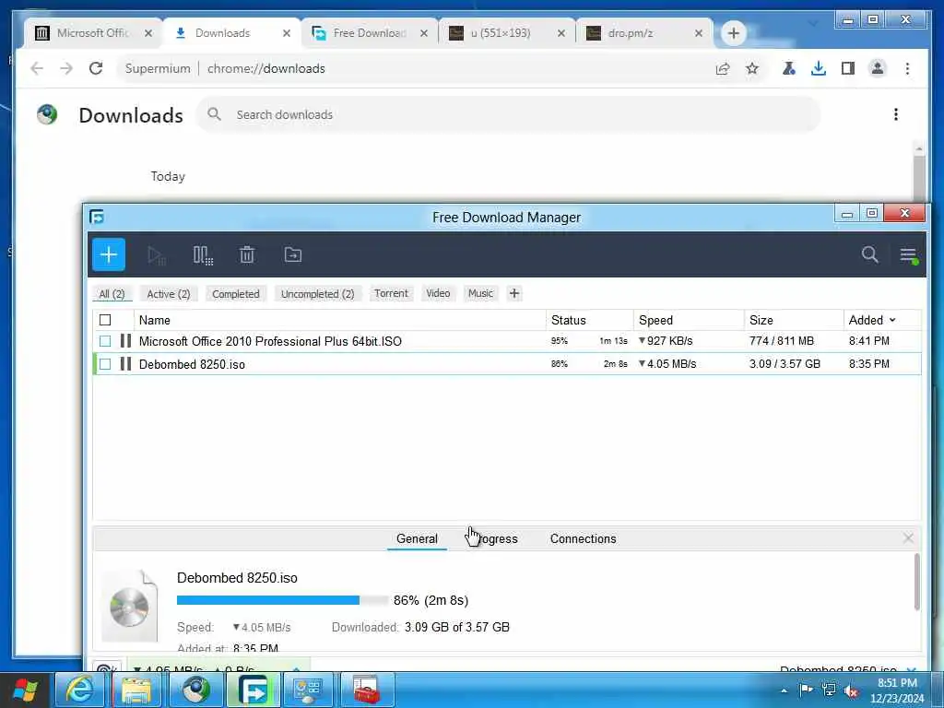
Task: Show hidden system tray icons
Action: coord(784,690)
